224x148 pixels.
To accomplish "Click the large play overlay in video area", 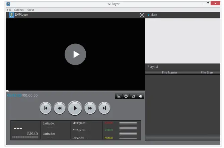I will pos(75,54).
